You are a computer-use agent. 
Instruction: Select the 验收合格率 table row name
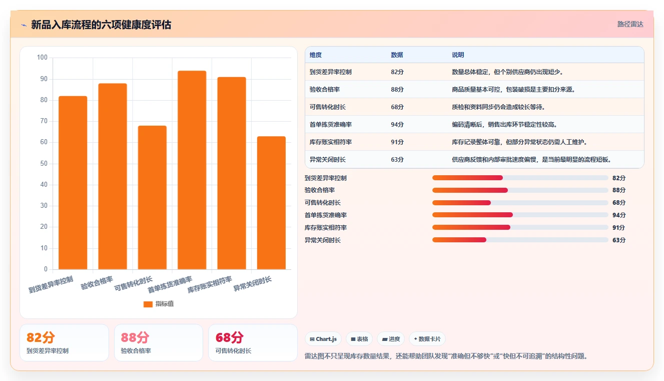coord(324,90)
